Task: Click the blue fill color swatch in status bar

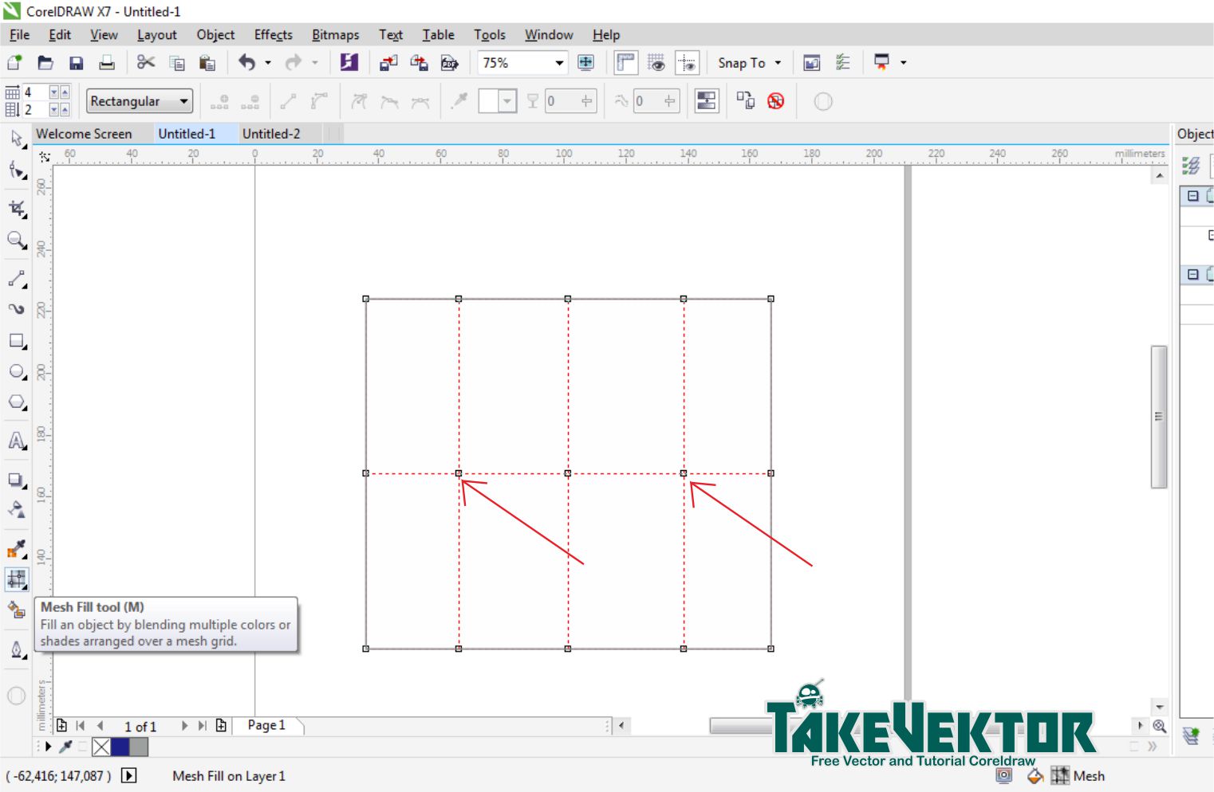Action: click(x=120, y=747)
